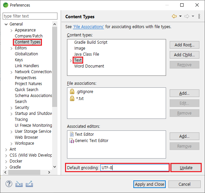Open the three-dot view menu icon

coord(199,17)
